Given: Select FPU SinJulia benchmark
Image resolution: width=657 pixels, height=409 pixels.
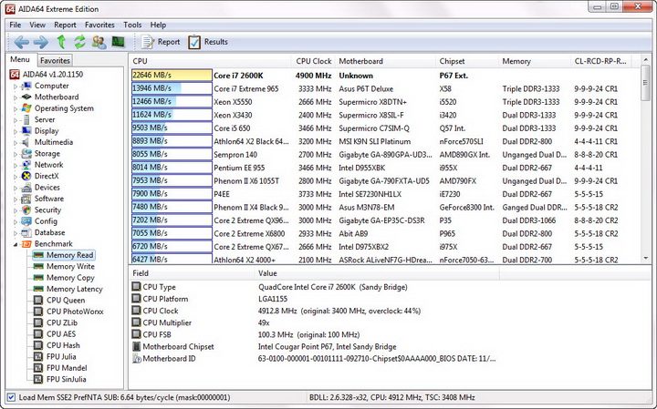Looking at the screenshot, I should pos(67,379).
